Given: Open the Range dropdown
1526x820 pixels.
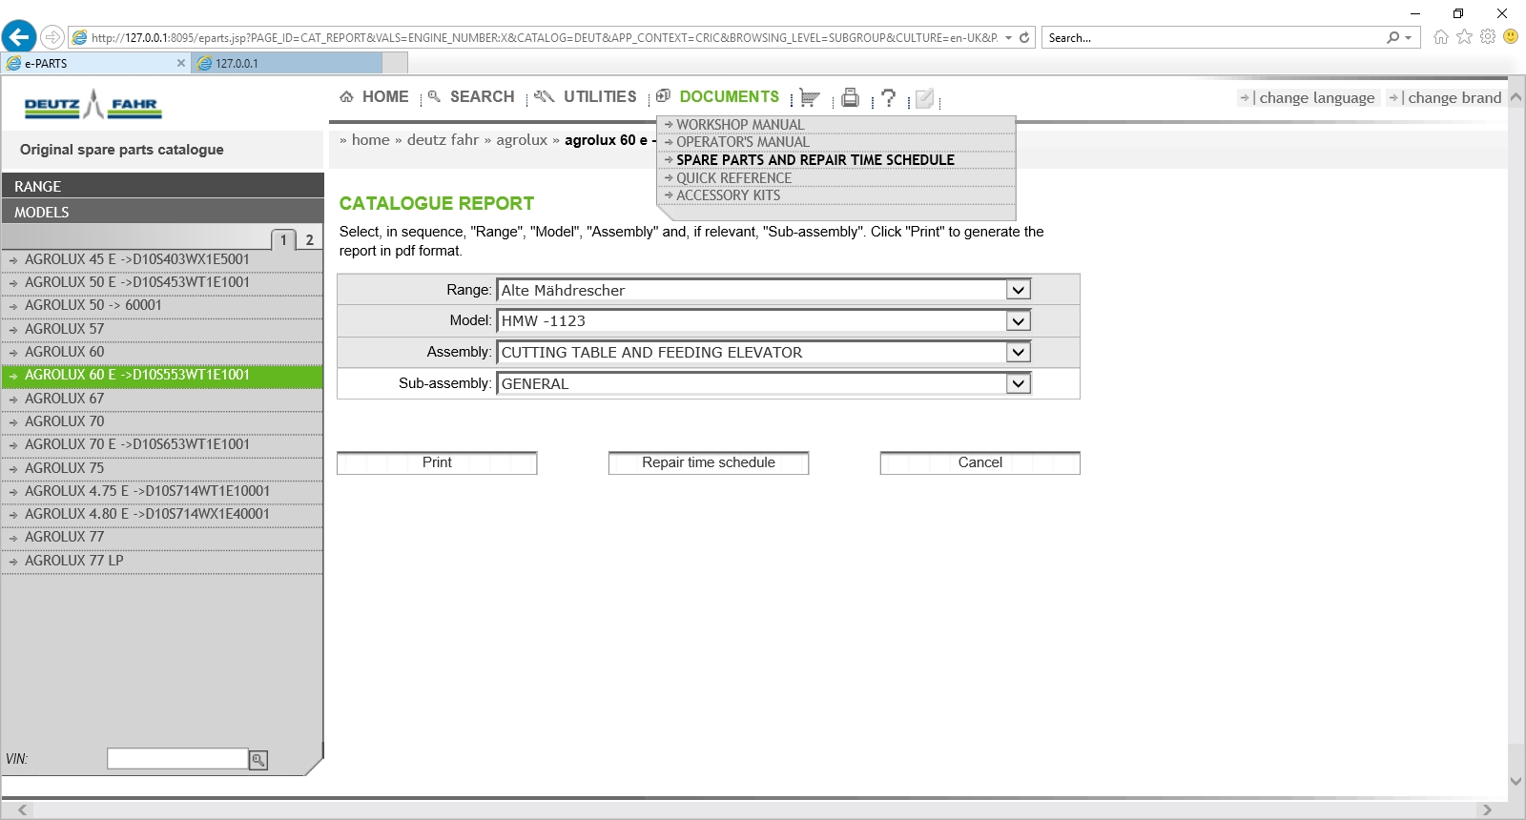Looking at the screenshot, I should (1019, 290).
